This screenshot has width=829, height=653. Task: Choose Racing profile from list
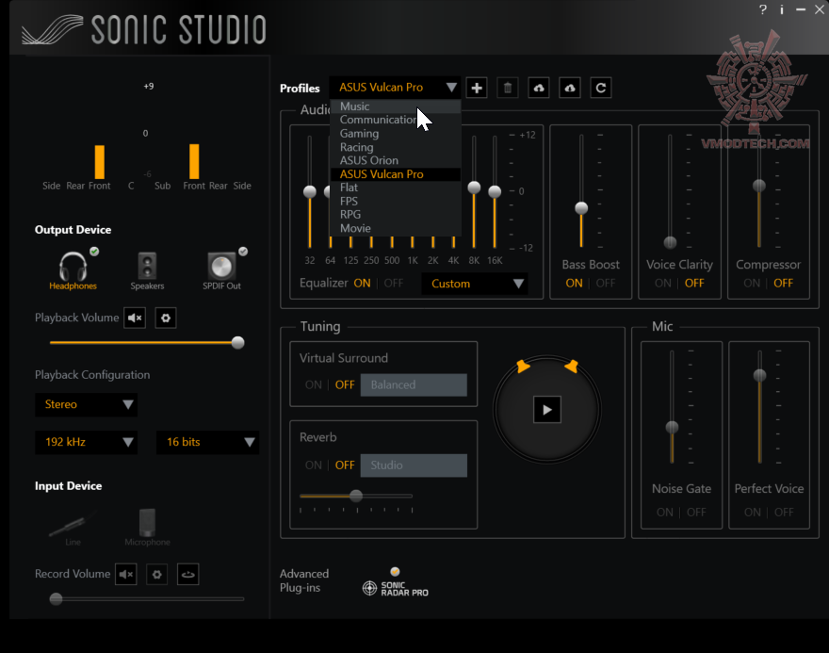(396, 147)
